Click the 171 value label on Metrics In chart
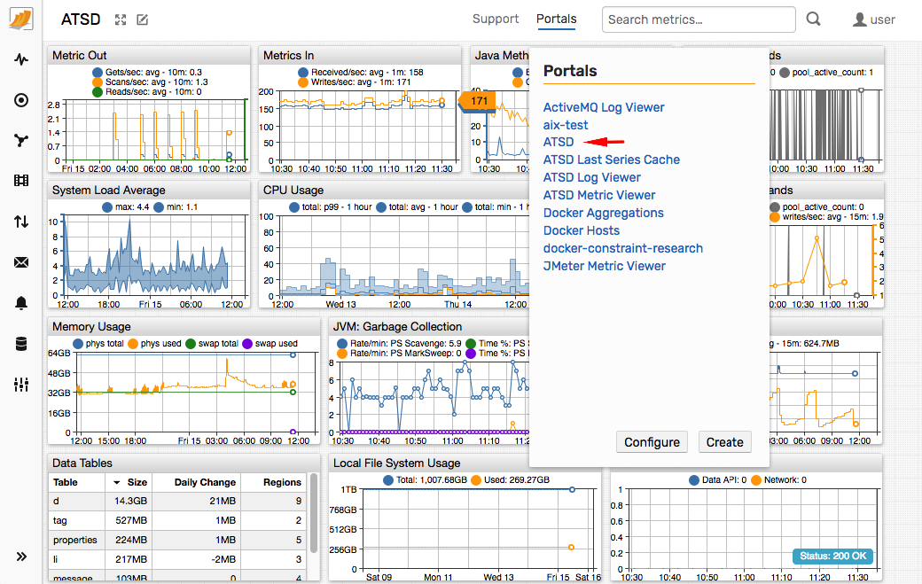 (x=478, y=100)
